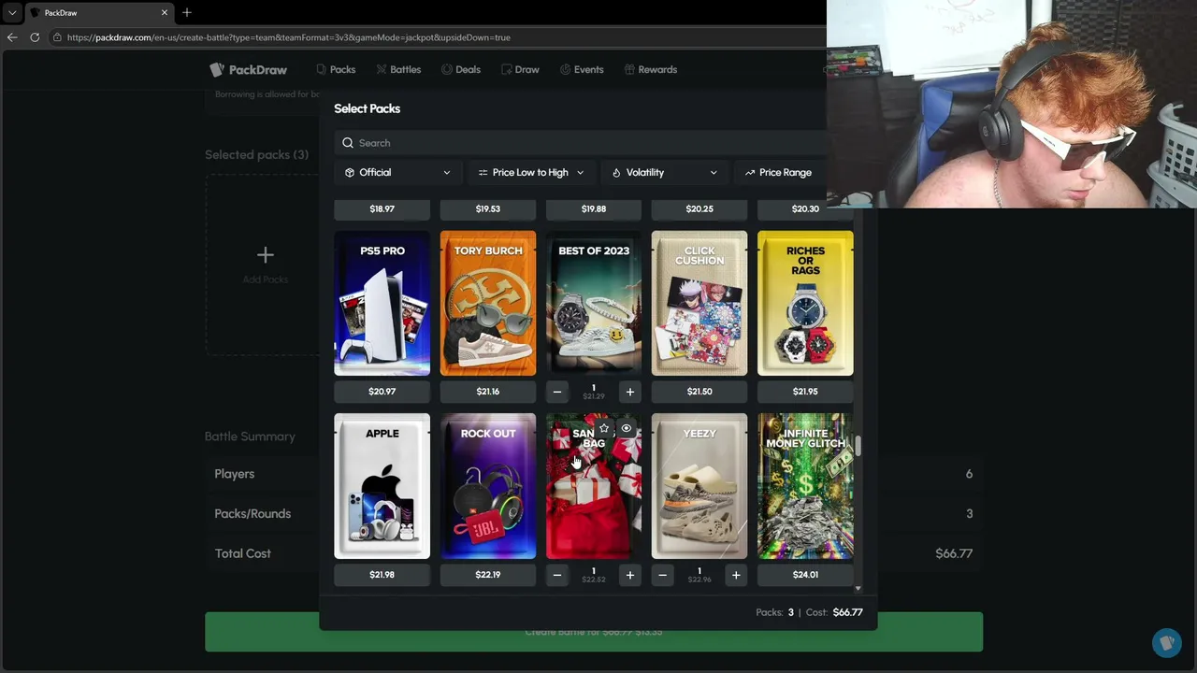Image resolution: width=1197 pixels, height=673 pixels.
Task: Click the $18.97 pack price button
Action: (x=382, y=208)
